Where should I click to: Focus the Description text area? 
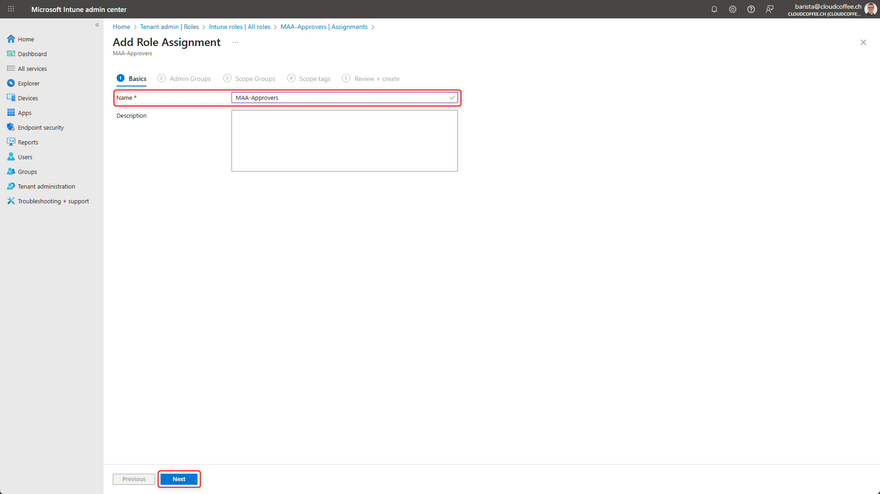344,141
